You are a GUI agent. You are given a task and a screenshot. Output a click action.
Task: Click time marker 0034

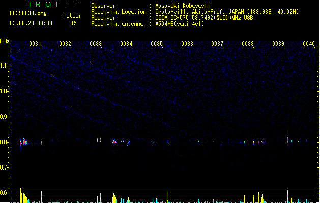(126, 44)
